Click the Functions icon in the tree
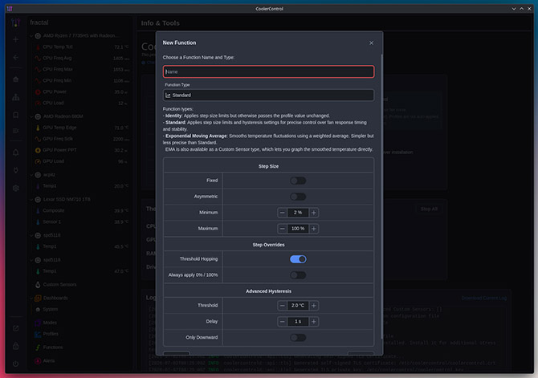 [38, 348]
